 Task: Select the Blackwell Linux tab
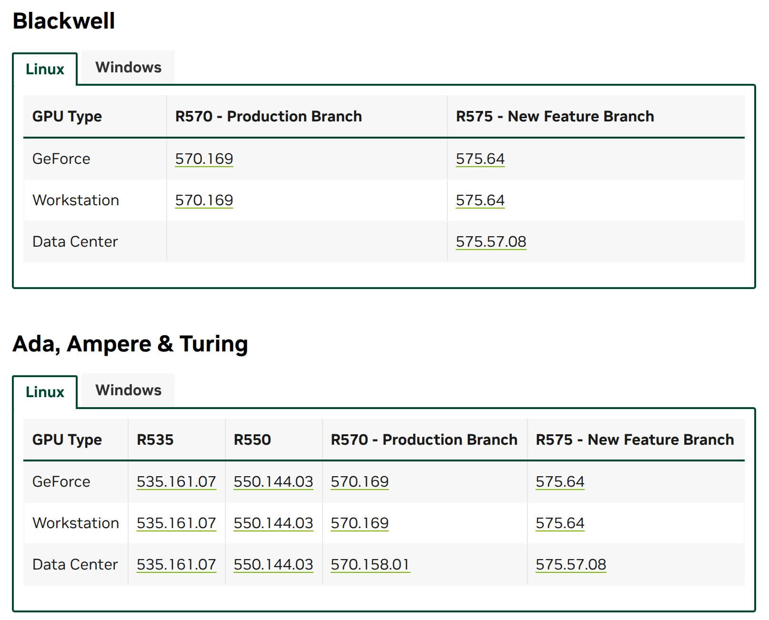pos(45,69)
